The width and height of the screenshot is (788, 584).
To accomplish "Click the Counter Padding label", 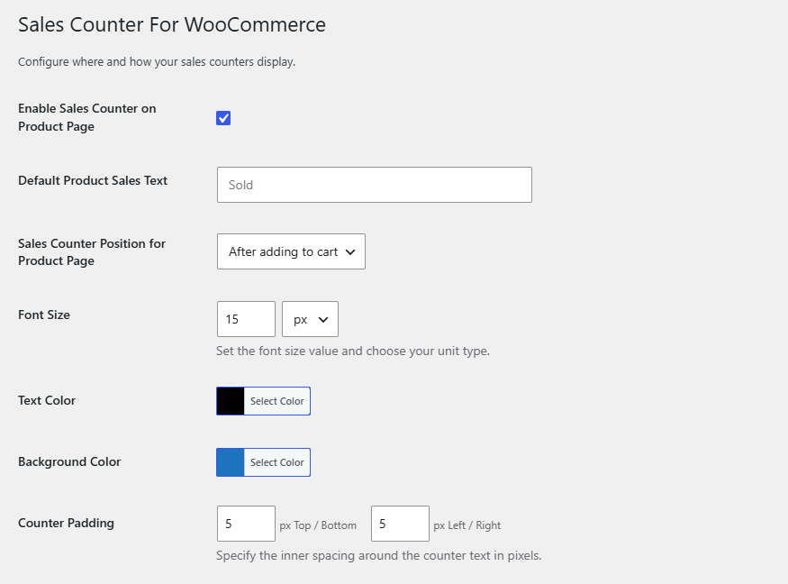I will tap(66, 523).
